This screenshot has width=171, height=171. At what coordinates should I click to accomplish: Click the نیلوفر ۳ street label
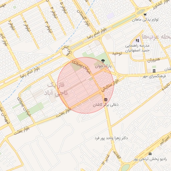[48, 27]
